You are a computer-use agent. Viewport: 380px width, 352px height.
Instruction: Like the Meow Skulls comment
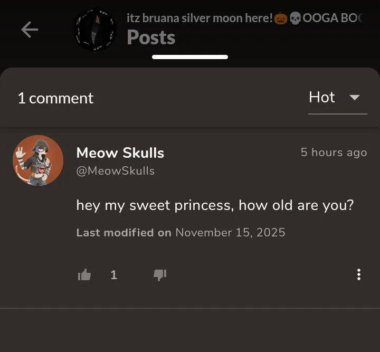pos(84,274)
